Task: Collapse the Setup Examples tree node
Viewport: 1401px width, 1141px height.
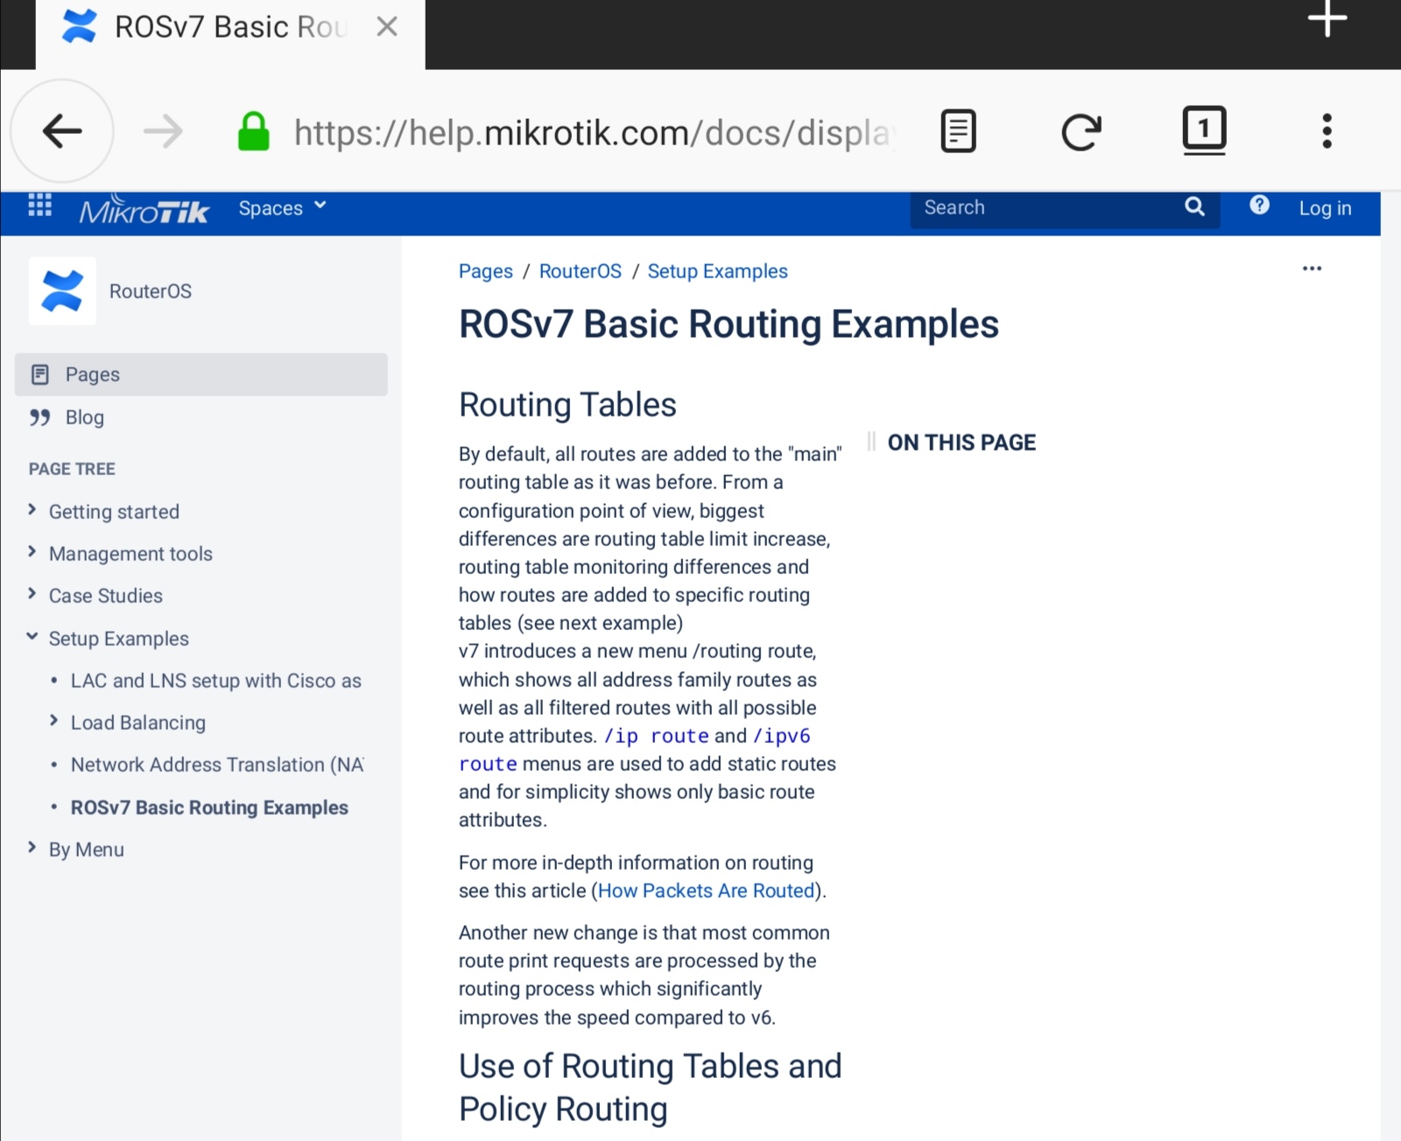Action: coord(32,637)
